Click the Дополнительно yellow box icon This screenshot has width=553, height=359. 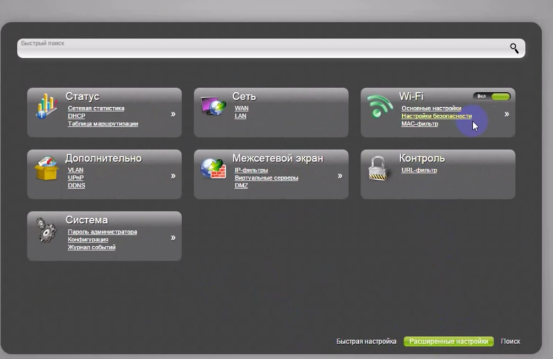[x=46, y=168]
